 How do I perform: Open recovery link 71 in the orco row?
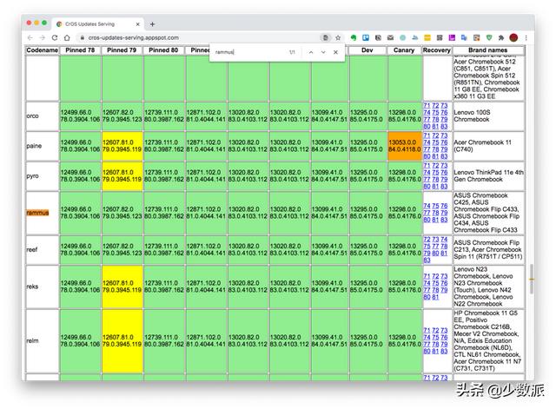(427, 106)
